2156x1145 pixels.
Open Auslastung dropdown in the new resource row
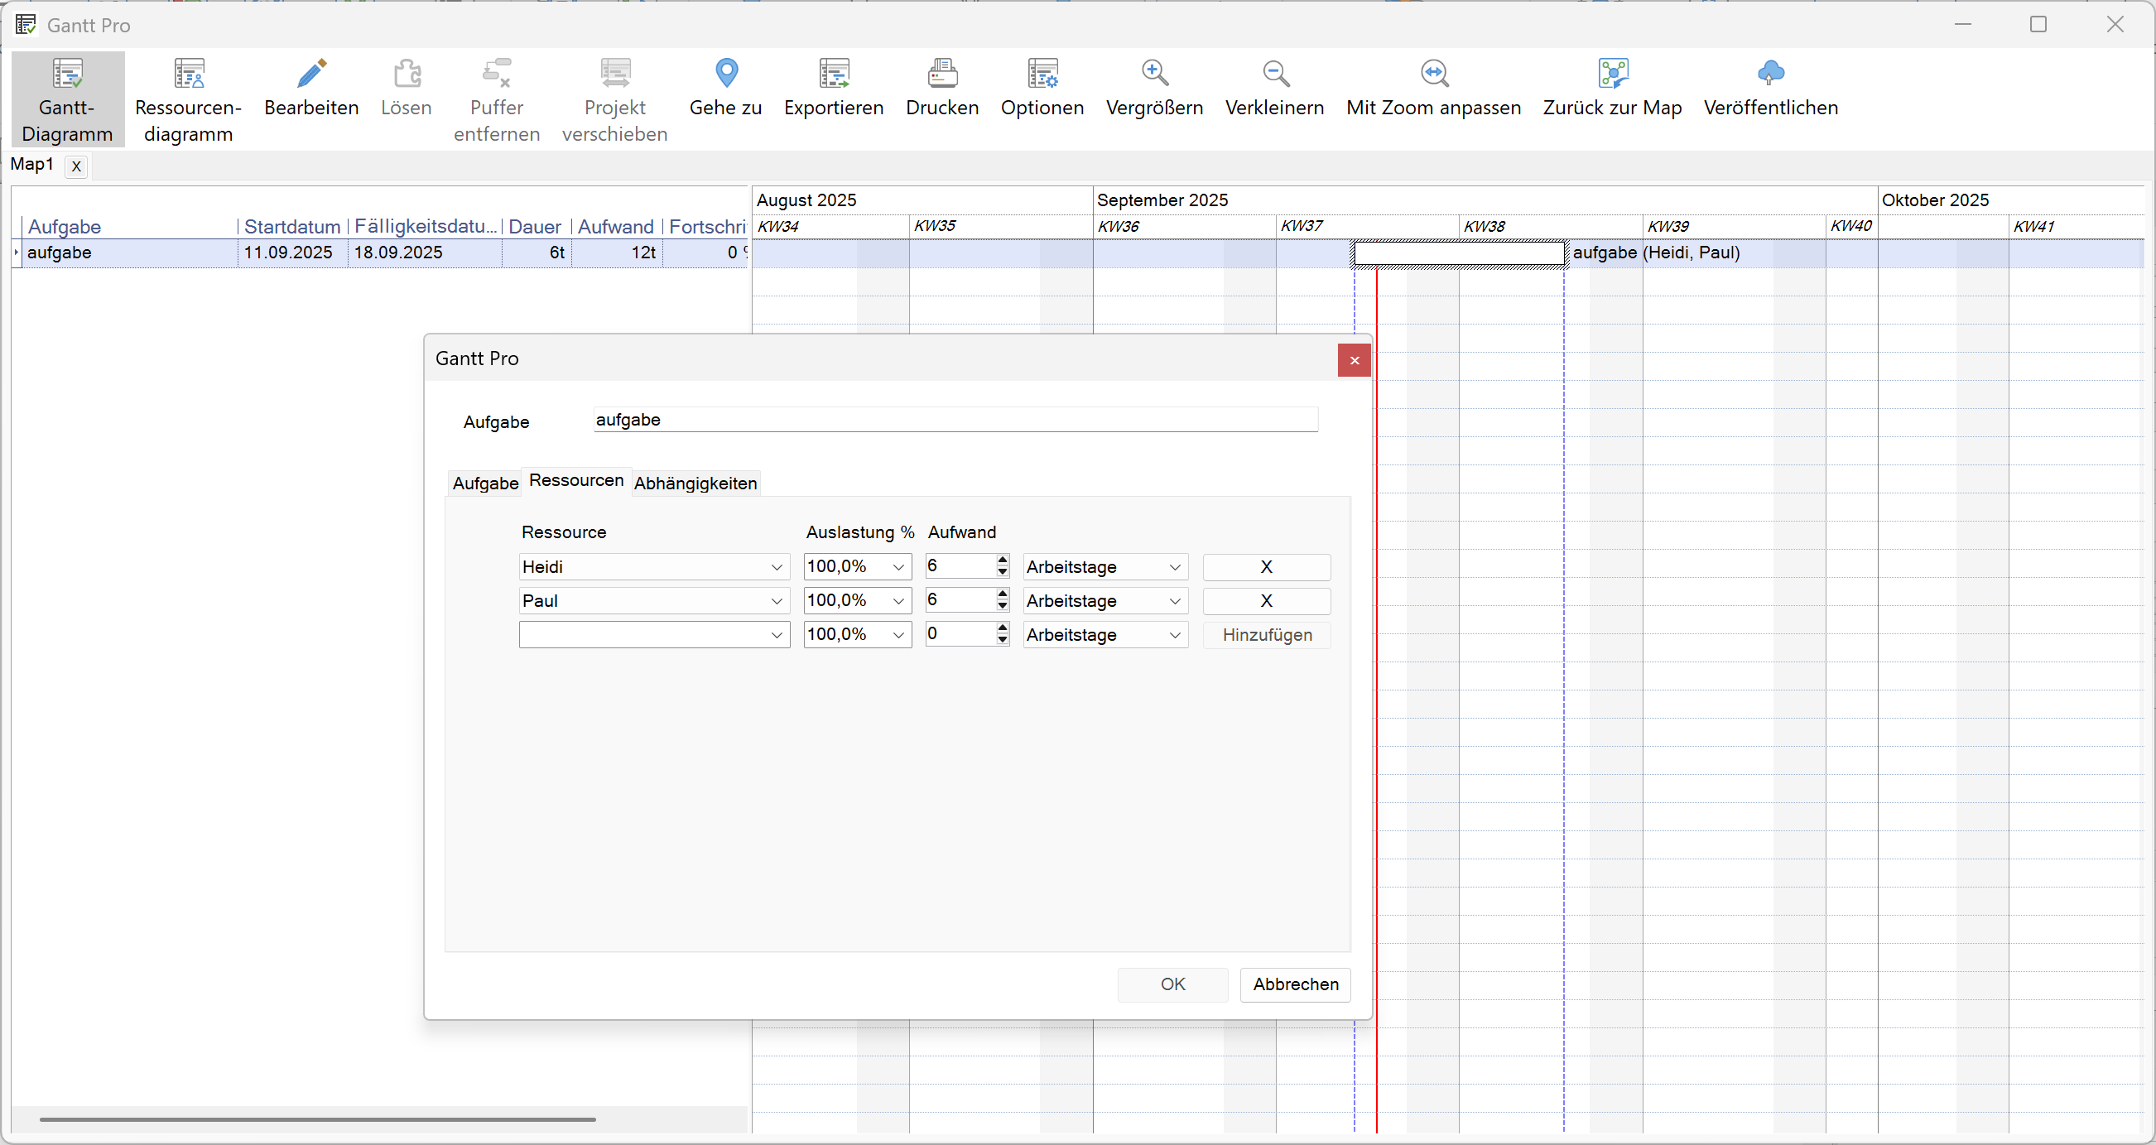coord(899,635)
